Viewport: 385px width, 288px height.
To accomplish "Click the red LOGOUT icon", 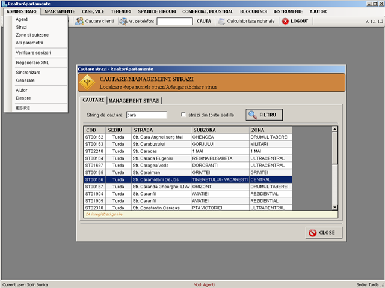I will click(x=285, y=21).
